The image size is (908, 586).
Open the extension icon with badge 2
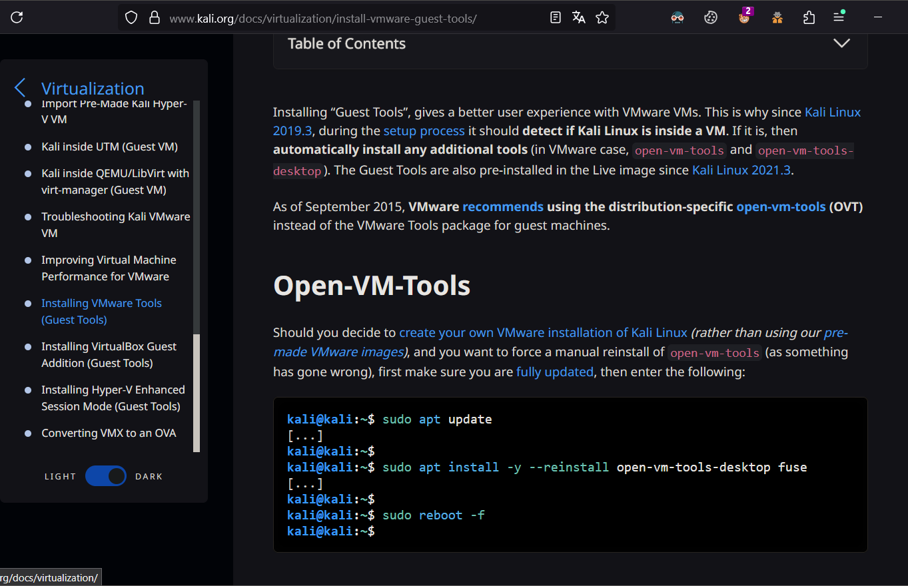[x=745, y=16]
